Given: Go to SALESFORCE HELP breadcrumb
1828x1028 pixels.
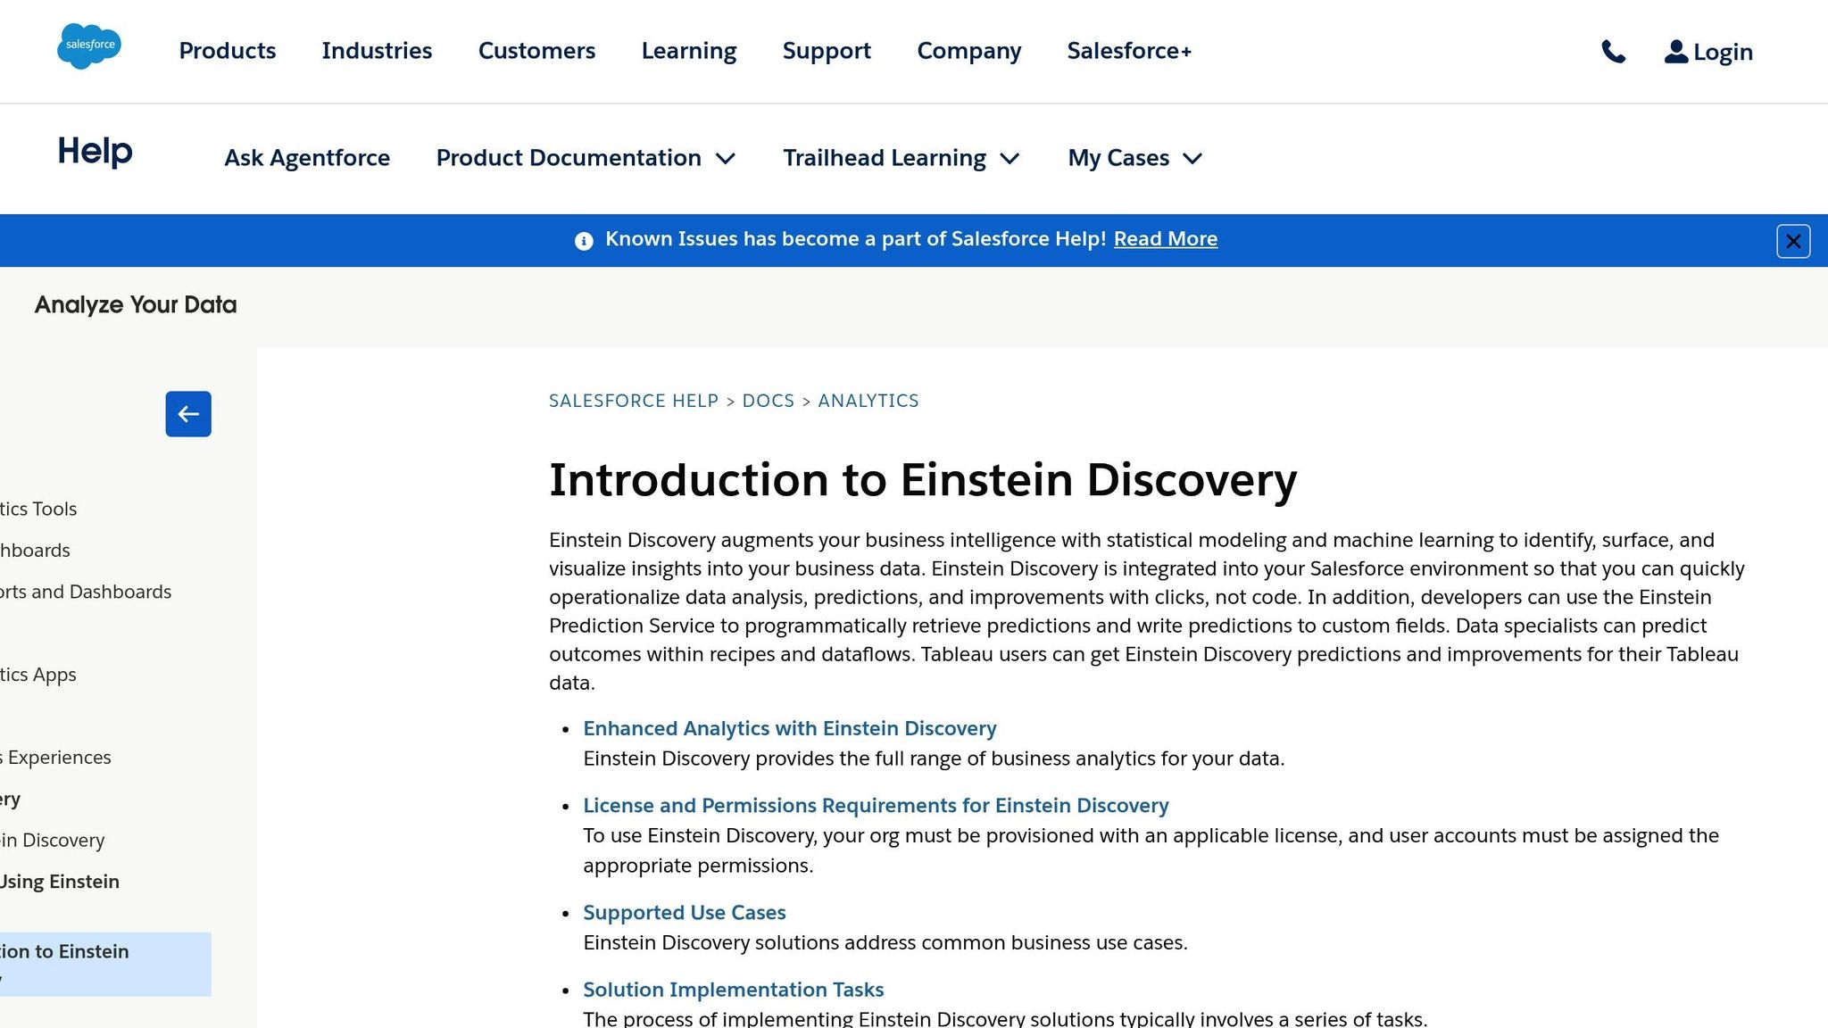Looking at the screenshot, I should click(634, 401).
